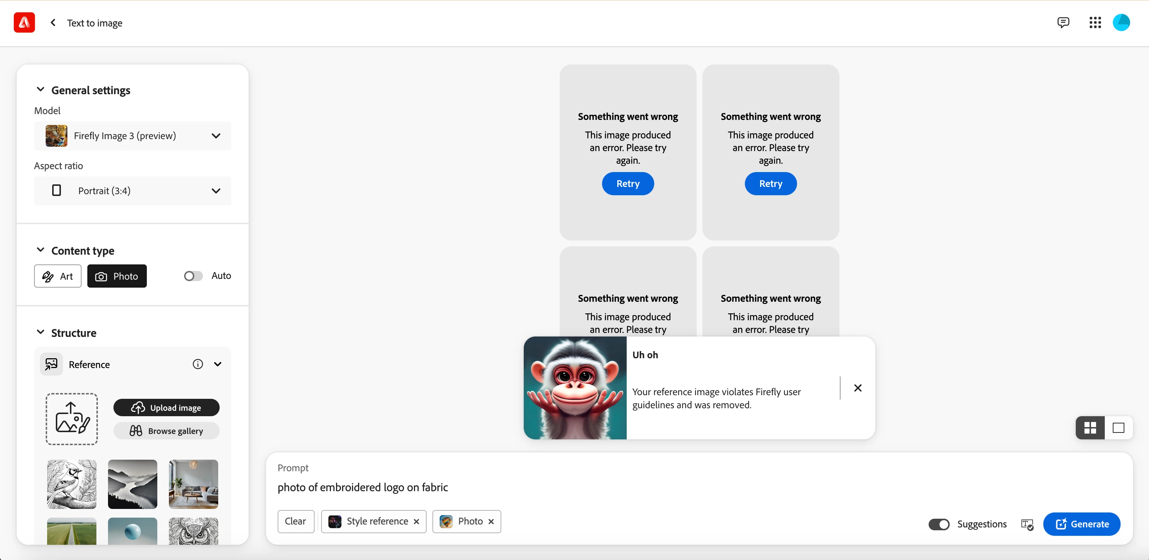Open the feedback chat icon
1149x560 pixels.
point(1063,22)
